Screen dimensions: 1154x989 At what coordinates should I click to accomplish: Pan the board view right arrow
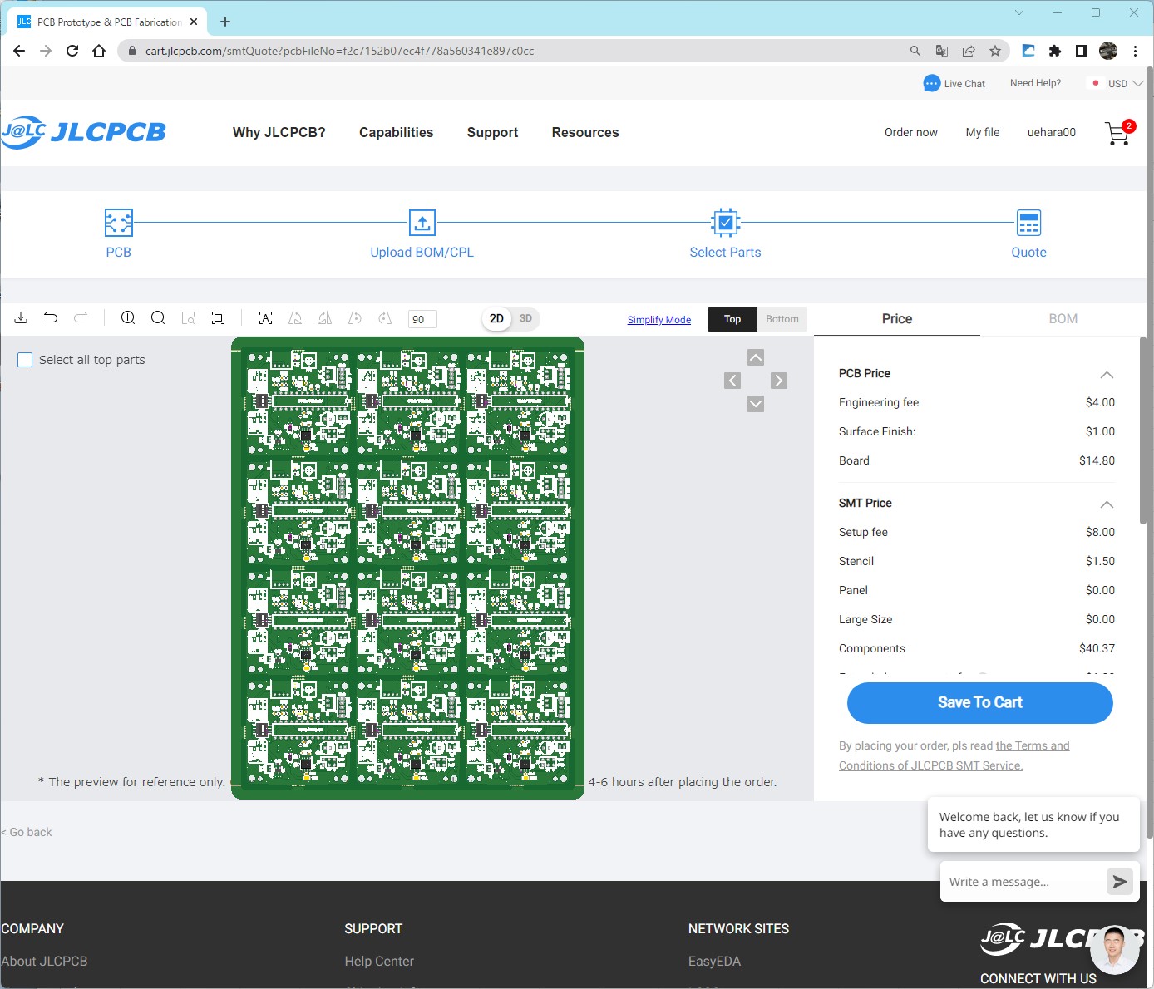(x=778, y=381)
